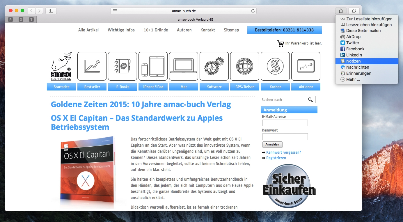Click the Suchen nach search field
Image resolution: width=403 pixels, height=222 pixels.
click(x=284, y=100)
